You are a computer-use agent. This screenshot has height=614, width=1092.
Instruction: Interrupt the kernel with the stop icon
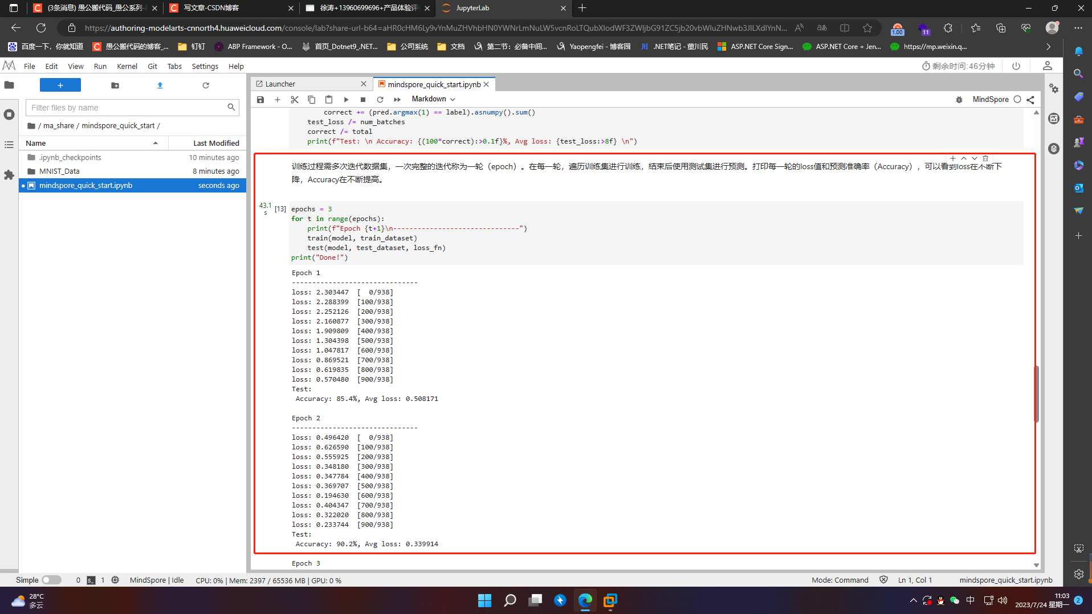[363, 100]
